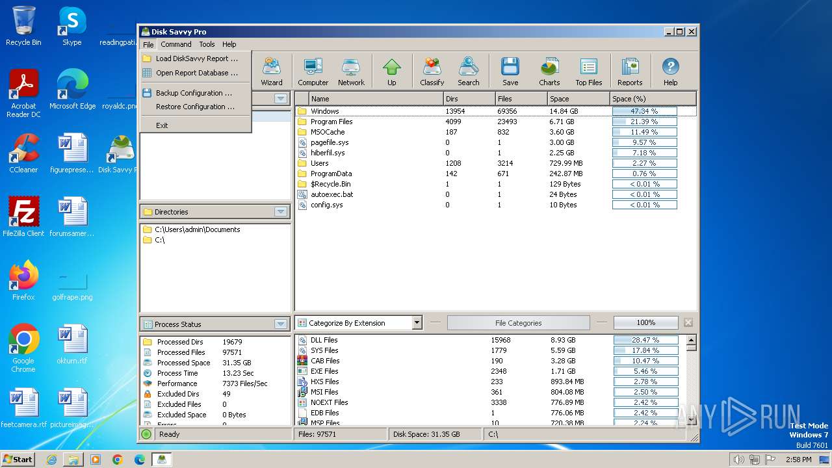
Task: Save the report via the Save icon
Action: point(510,71)
